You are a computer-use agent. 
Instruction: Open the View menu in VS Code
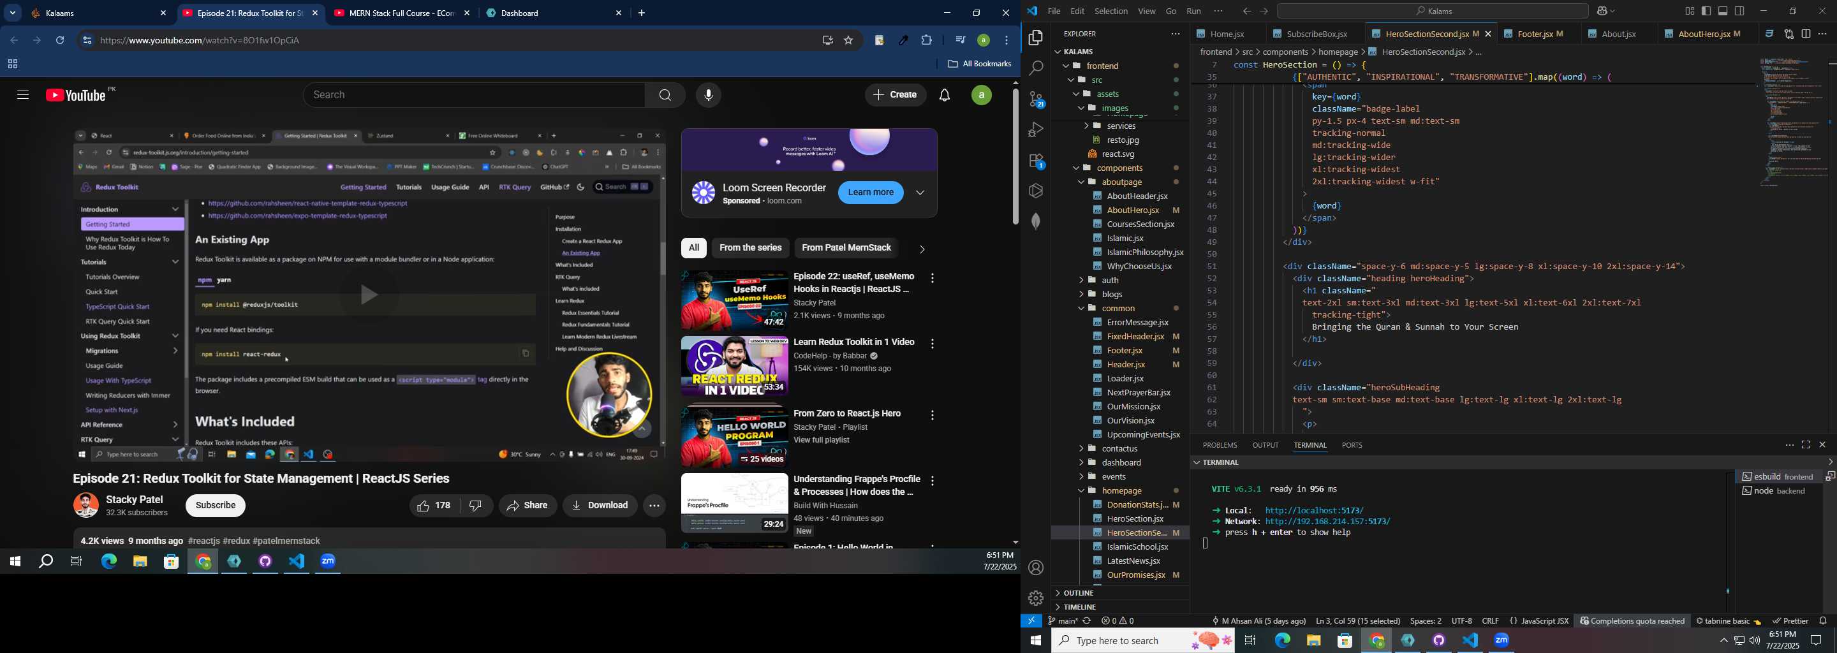click(1147, 11)
